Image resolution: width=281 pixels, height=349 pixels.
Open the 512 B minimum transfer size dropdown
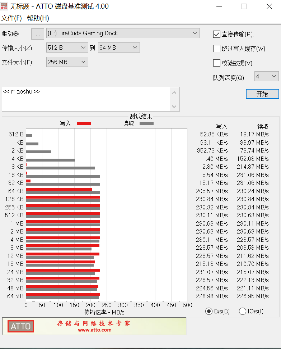point(67,47)
